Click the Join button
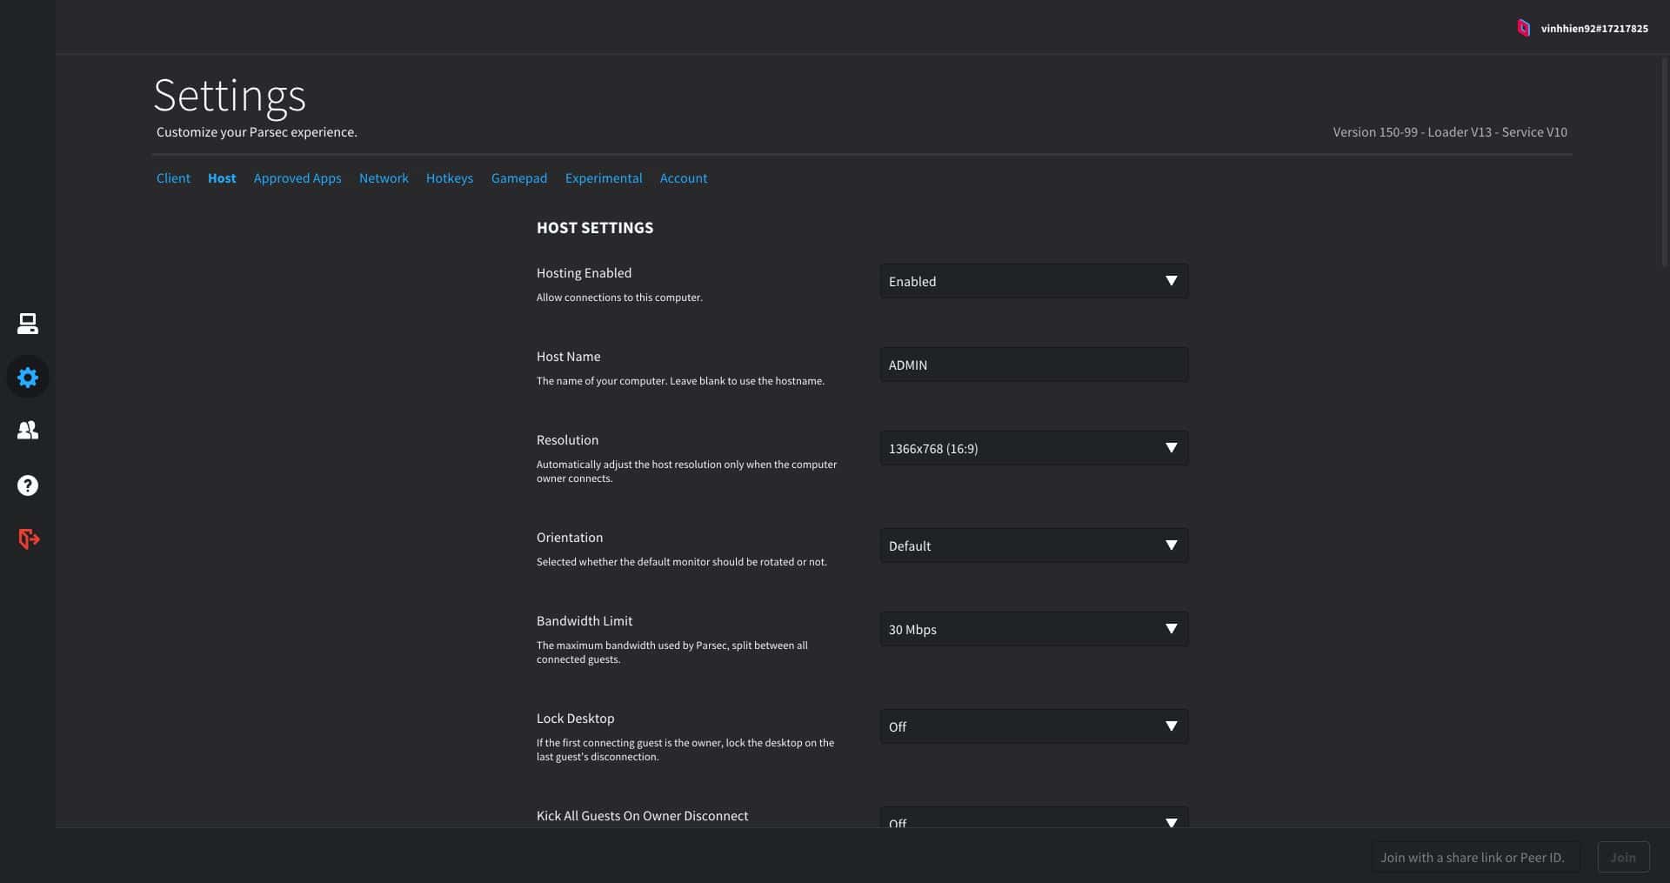1670x883 pixels. pos(1623,857)
